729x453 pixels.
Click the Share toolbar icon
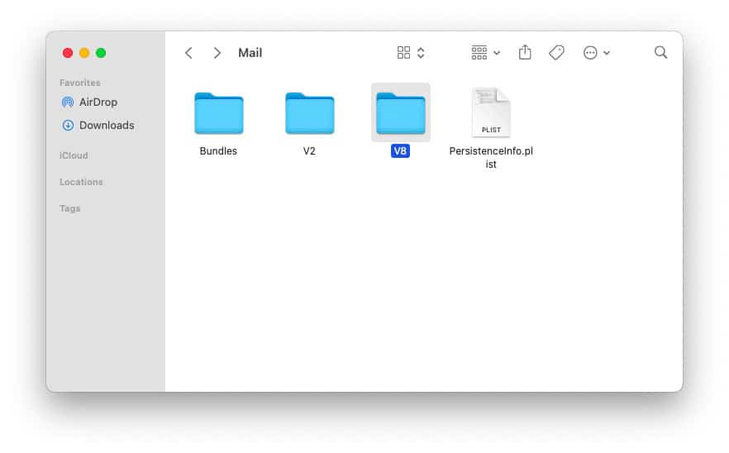point(525,52)
